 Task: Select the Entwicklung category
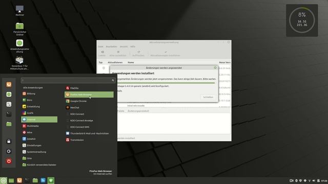click(39, 107)
